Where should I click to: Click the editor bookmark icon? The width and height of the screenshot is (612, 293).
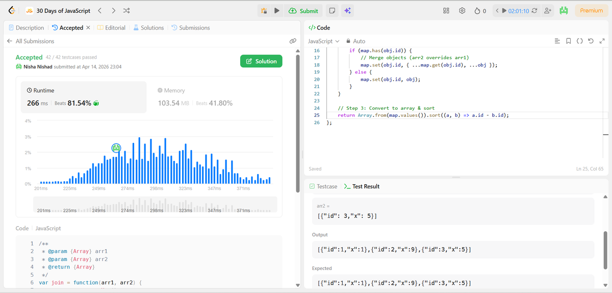568,41
